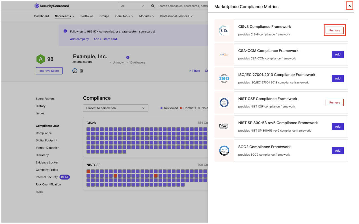359x224 pixels.
Task: Click the Add custom card link
Action: click(105, 39)
